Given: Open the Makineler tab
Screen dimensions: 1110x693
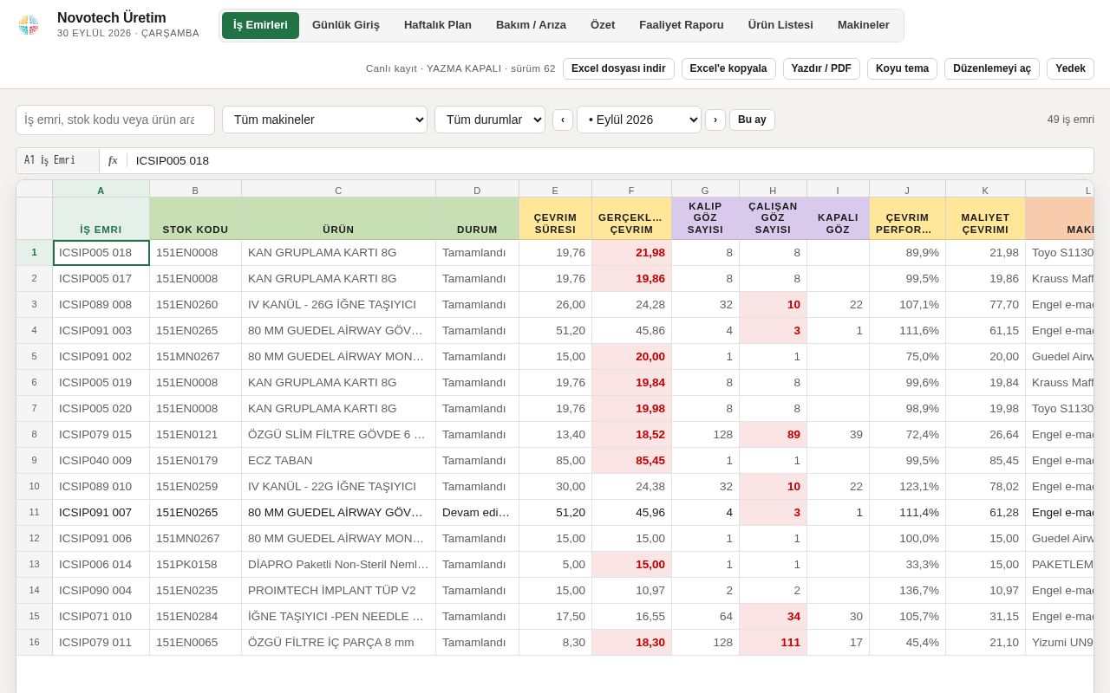Looking at the screenshot, I should pos(864,25).
